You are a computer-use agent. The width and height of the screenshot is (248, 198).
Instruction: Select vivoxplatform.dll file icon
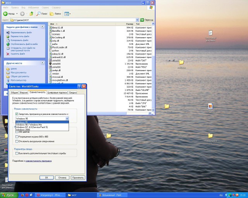pyautogui.click(x=50, y=80)
